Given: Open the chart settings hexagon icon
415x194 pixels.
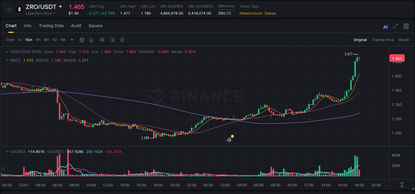Looking at the screenshot, I should click(122, 40).
